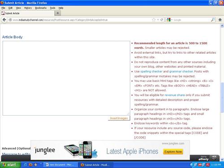Screen dimensions: 224x168
Task: Click the red antivirus tray icon
Action: (207, 165)
